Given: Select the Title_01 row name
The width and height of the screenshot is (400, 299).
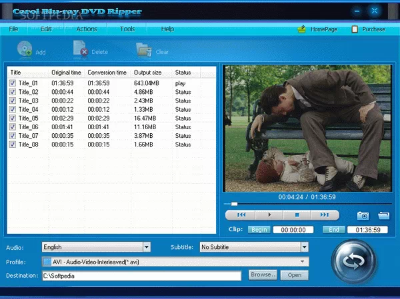Looking at the screenshot, I should coord(28,83).
